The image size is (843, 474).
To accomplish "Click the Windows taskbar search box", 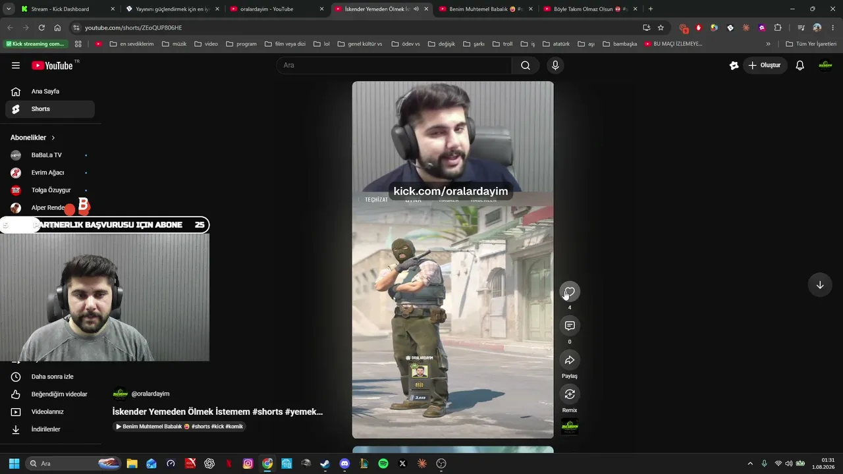I will point(73,463).
